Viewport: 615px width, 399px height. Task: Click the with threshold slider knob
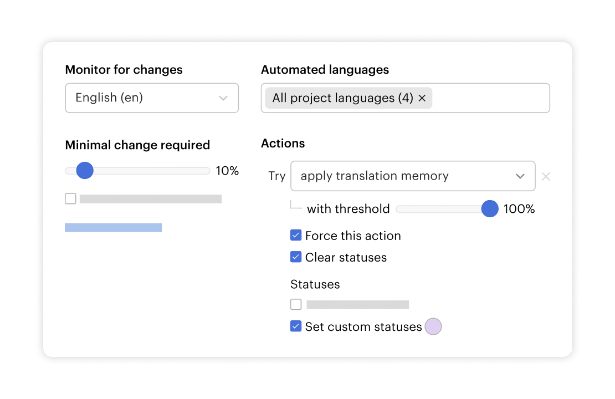(490, 209)
